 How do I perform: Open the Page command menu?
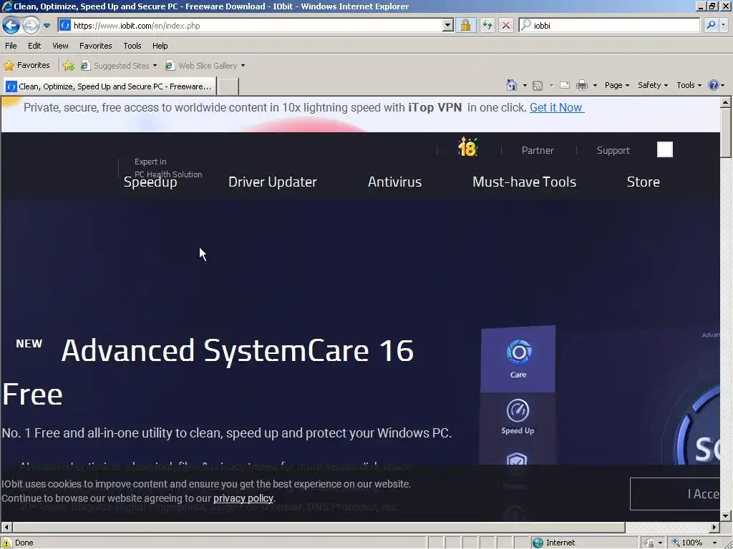616,85
